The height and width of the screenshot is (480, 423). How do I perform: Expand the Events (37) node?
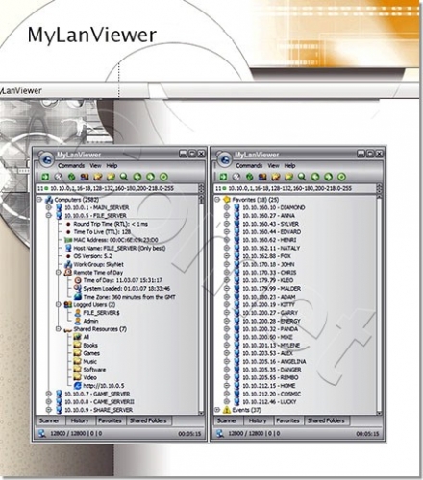click(x=217, y=410)
